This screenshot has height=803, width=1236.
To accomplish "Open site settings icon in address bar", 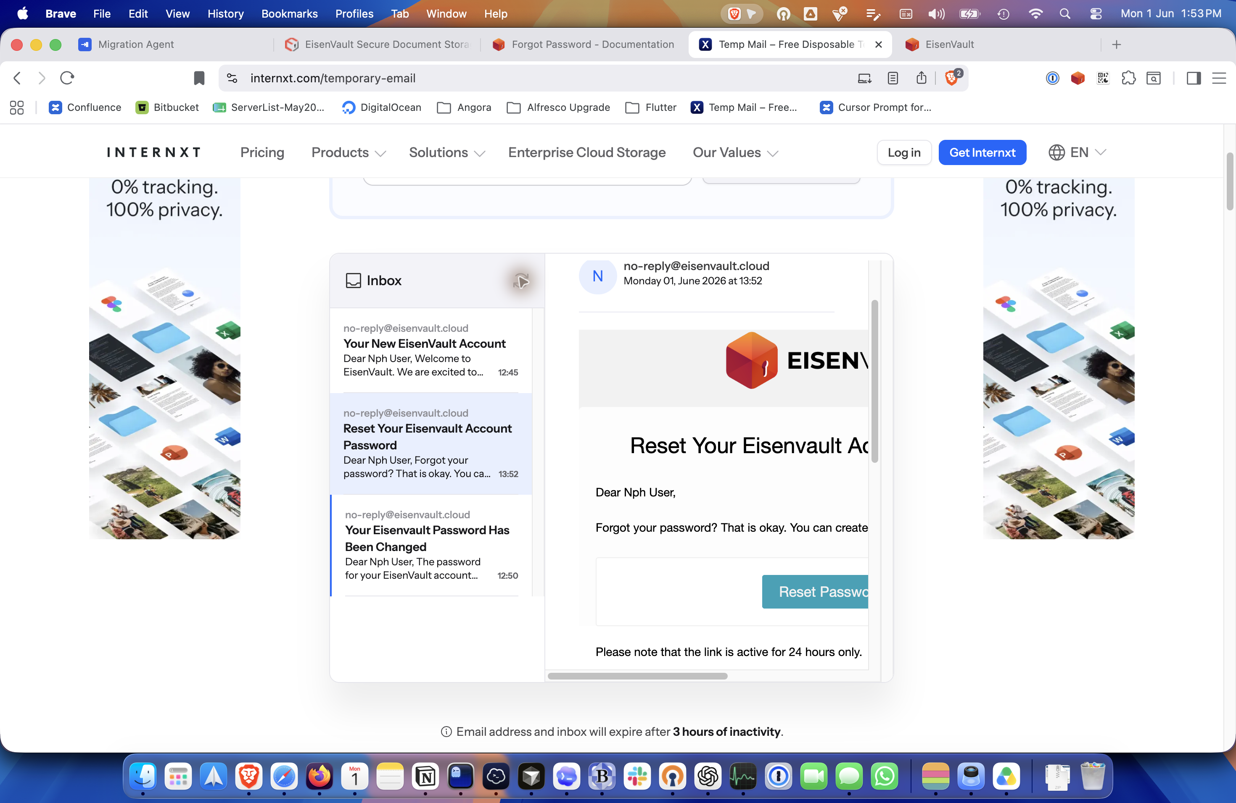I will [x=232, y=79].
